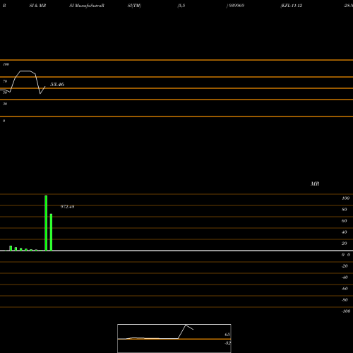Viewport: 353px width, 353px height.
Task: Click the RSI axis label 100
Action: [x=6, y=64]
